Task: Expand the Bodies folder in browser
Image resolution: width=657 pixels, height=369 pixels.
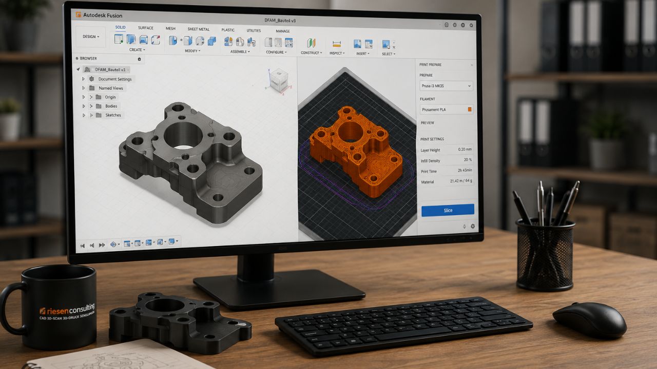Action: click(84, 106)
